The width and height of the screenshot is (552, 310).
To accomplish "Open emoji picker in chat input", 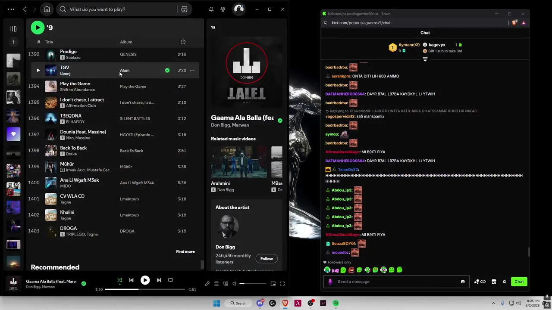I will click(x=463, y=282).
